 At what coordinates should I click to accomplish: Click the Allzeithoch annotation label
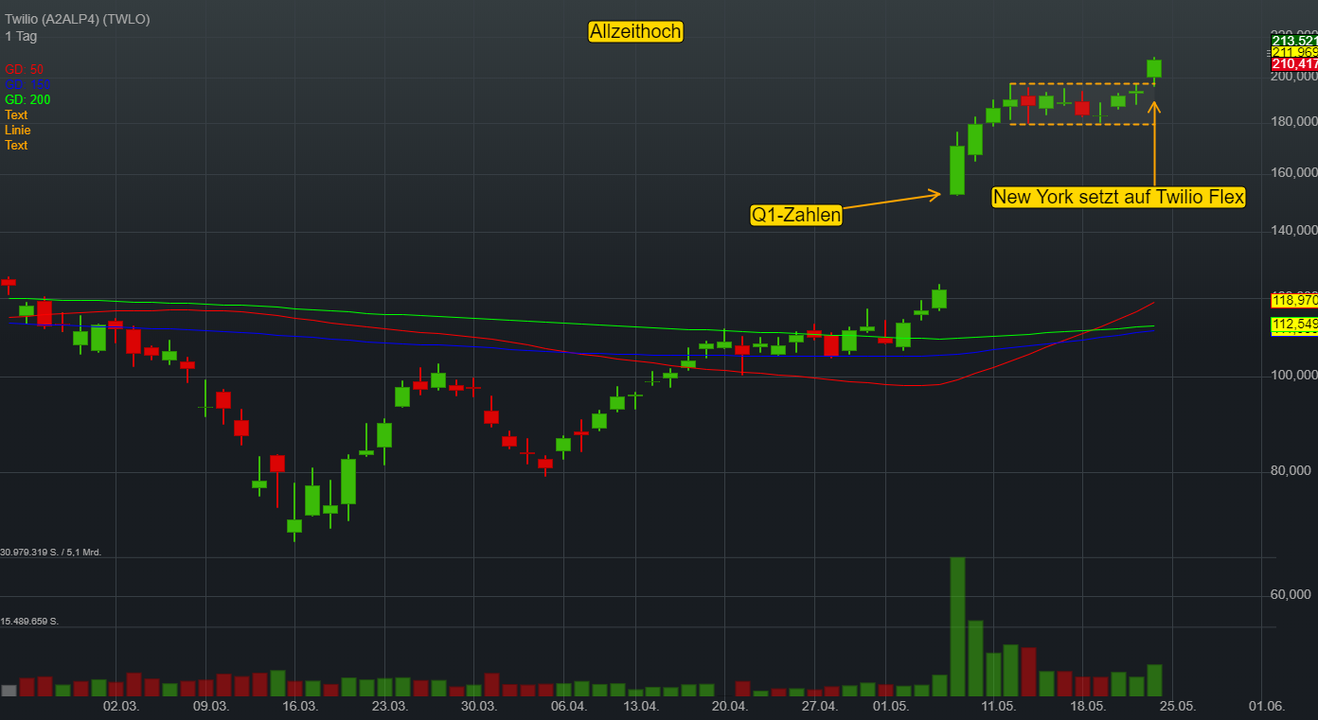pyautogui.click(x=635, y=32)
